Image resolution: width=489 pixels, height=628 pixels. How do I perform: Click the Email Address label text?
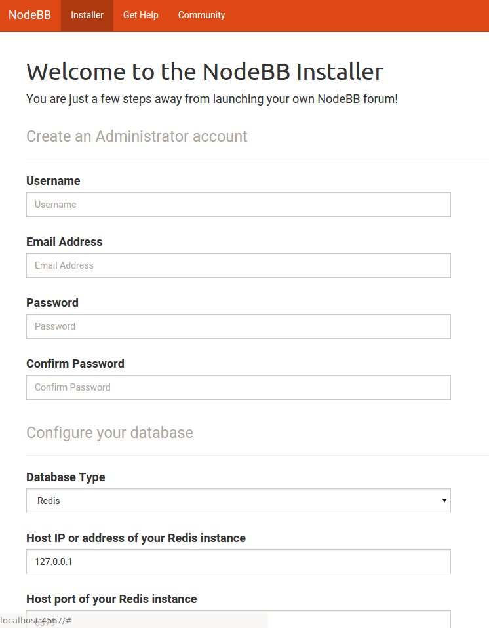coord(64,242)
